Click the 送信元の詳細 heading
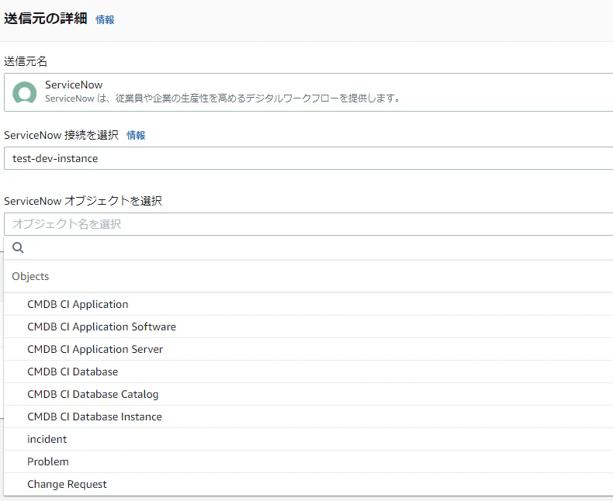Screen dimensions: 613x501 [x=45, y=19]
